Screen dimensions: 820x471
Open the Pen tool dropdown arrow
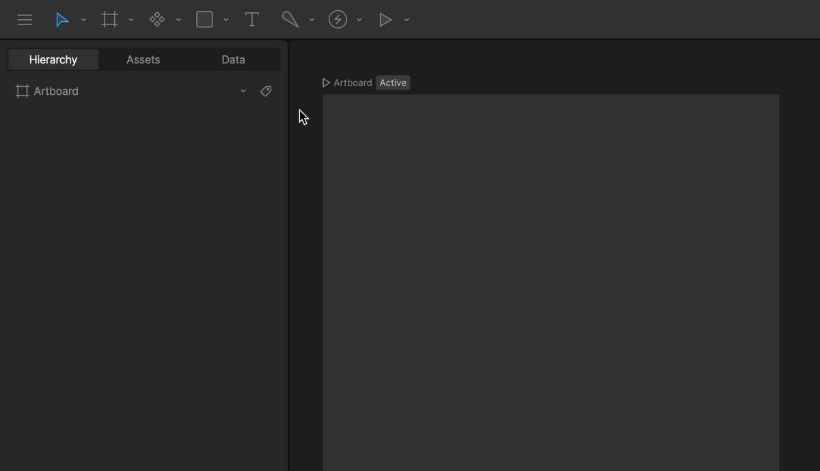point(312,20)
